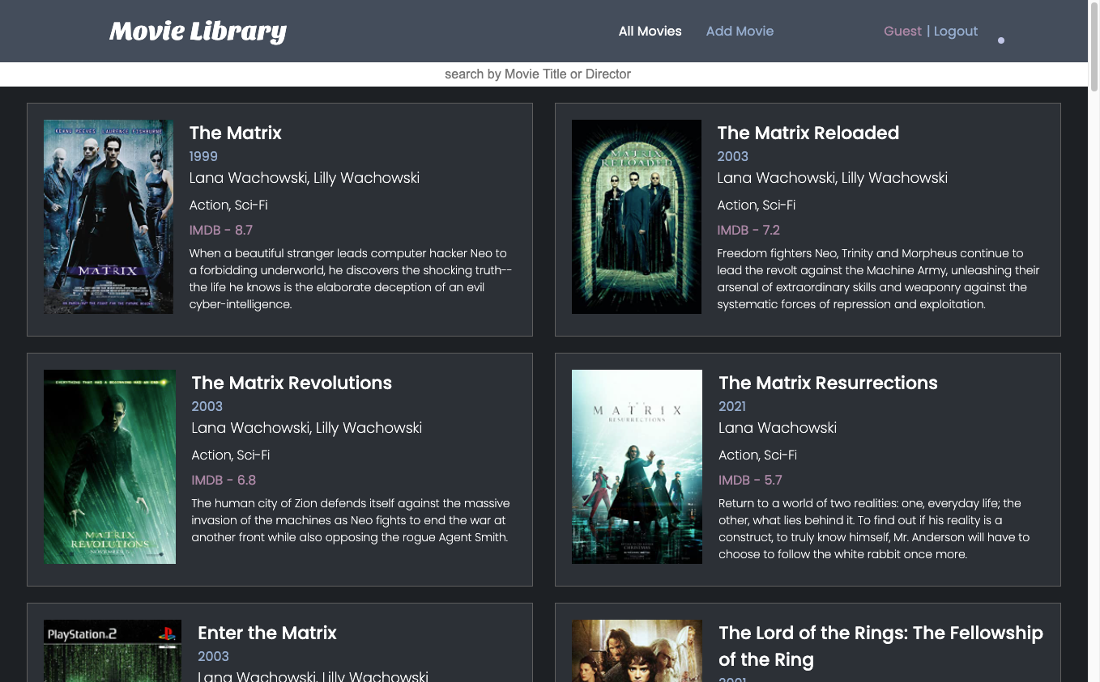Click 'Action, Sci-Fi' genre in Matrix Resurrections card
1100x682 pixels.
(757, 455)
